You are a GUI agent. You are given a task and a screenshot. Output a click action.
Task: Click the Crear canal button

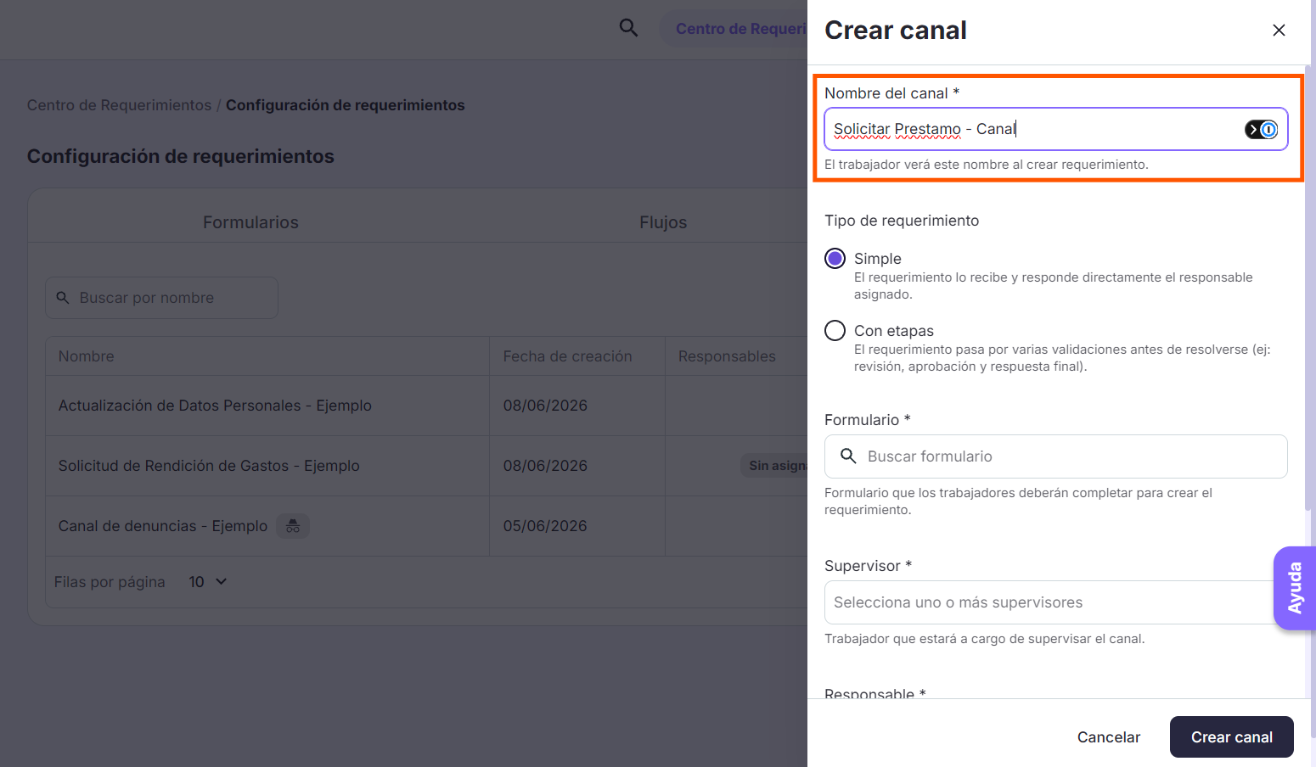[x=1231, y=737]
